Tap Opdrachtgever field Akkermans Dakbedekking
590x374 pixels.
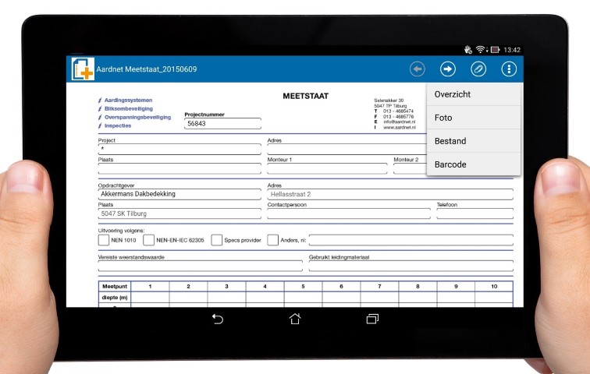(179, 194)
